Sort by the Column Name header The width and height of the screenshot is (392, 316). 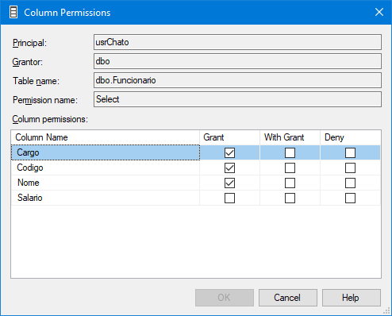106,137
